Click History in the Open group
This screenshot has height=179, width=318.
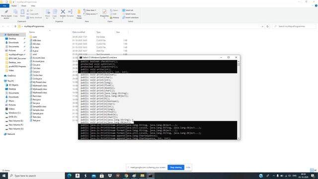click(x=115, y=18)
